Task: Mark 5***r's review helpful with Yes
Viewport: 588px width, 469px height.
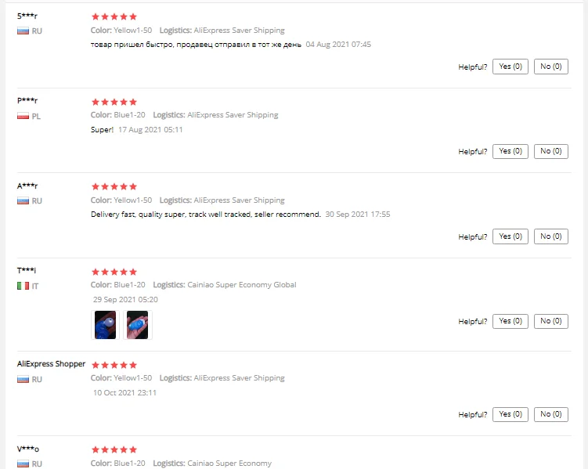Action: pos(510,67)
